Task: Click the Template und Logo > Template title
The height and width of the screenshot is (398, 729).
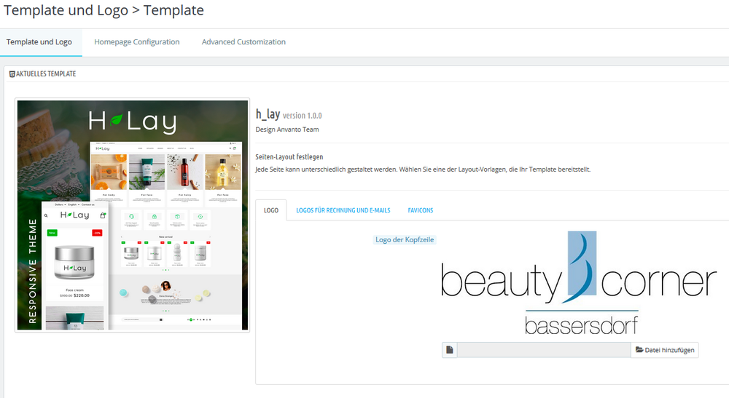Action: click(104, 10)
